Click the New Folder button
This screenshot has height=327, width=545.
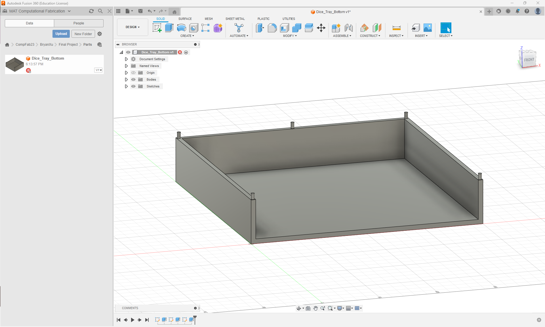tap(83, 33)
